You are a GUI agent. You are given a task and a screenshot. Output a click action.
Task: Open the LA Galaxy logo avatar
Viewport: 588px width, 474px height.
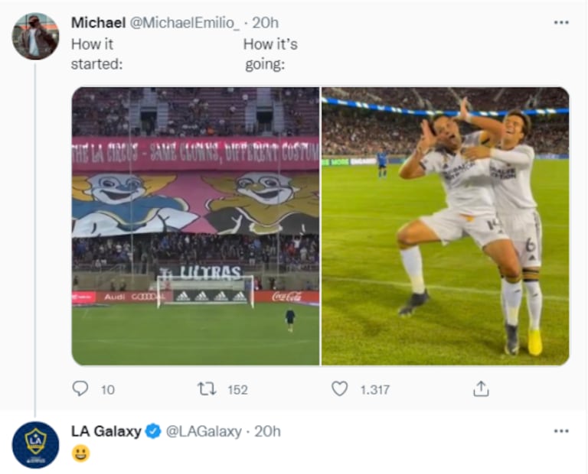(x=35, y=444)
